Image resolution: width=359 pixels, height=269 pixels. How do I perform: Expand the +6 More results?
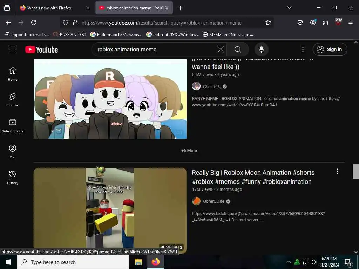point(189,151)
